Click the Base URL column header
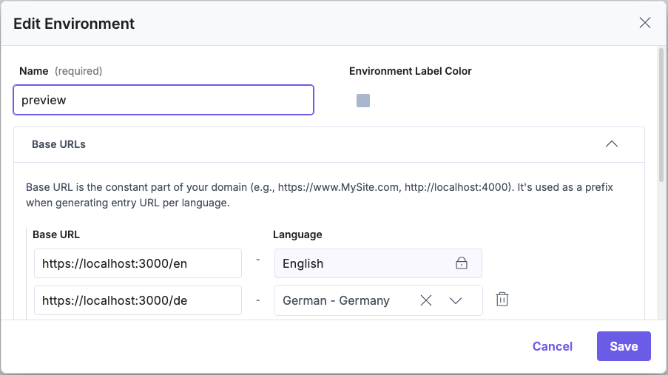This screenshot has height=375, width=668. point(56,234)
